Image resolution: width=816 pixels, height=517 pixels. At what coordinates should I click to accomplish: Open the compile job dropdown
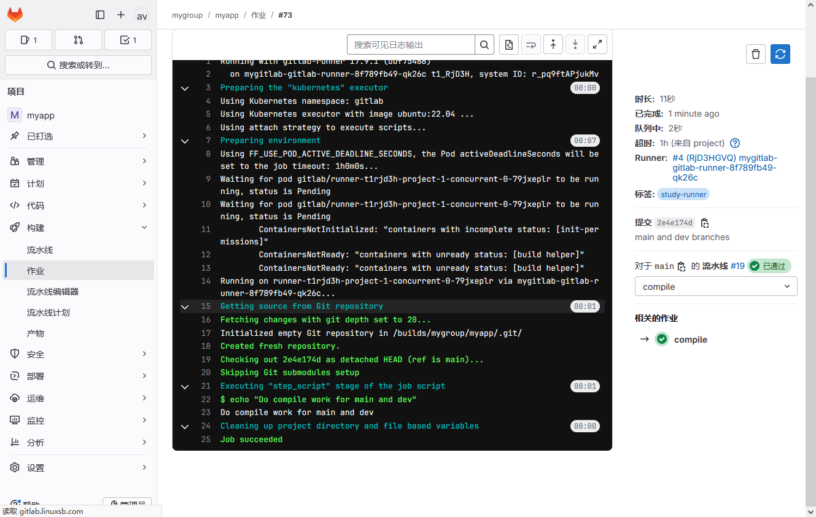pyautogui.click(x=716, y=287)
